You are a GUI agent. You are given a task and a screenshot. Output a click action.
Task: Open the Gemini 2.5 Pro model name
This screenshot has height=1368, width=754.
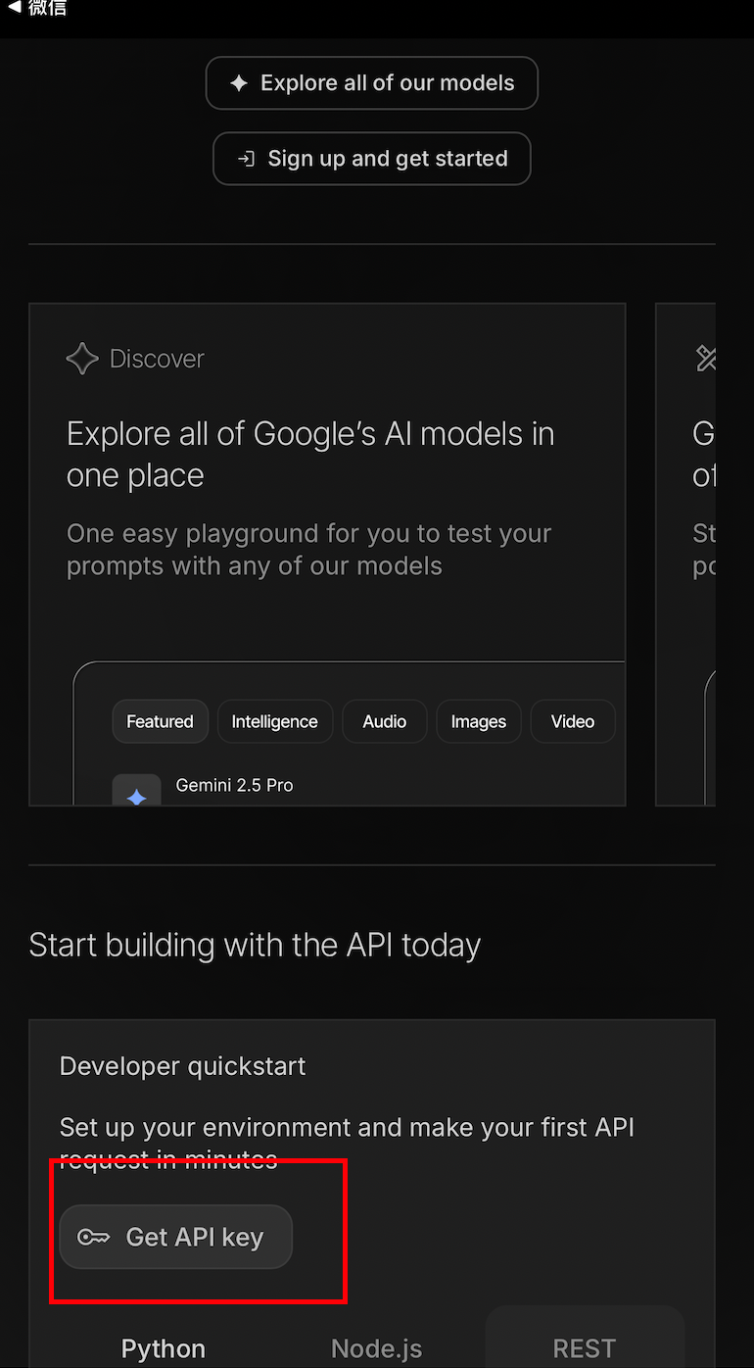234,785
